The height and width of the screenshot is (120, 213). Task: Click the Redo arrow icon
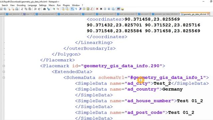39,9
